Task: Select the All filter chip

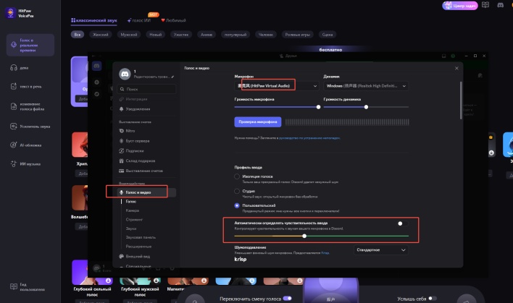Action: coord(78,34)
